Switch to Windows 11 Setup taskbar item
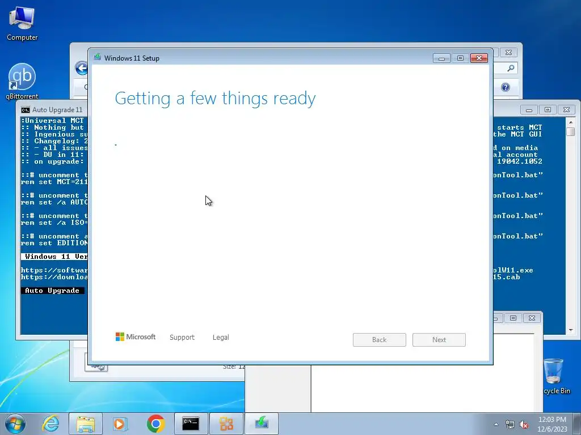 (261, 424)
